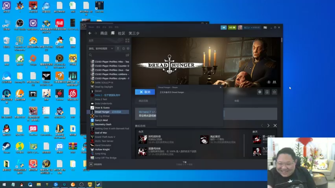Switch to Big Picture mode icon

[265, 28]
